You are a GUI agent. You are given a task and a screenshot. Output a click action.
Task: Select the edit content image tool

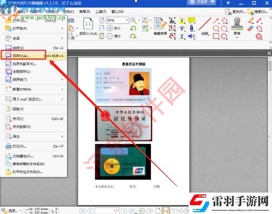click(145, 20)
